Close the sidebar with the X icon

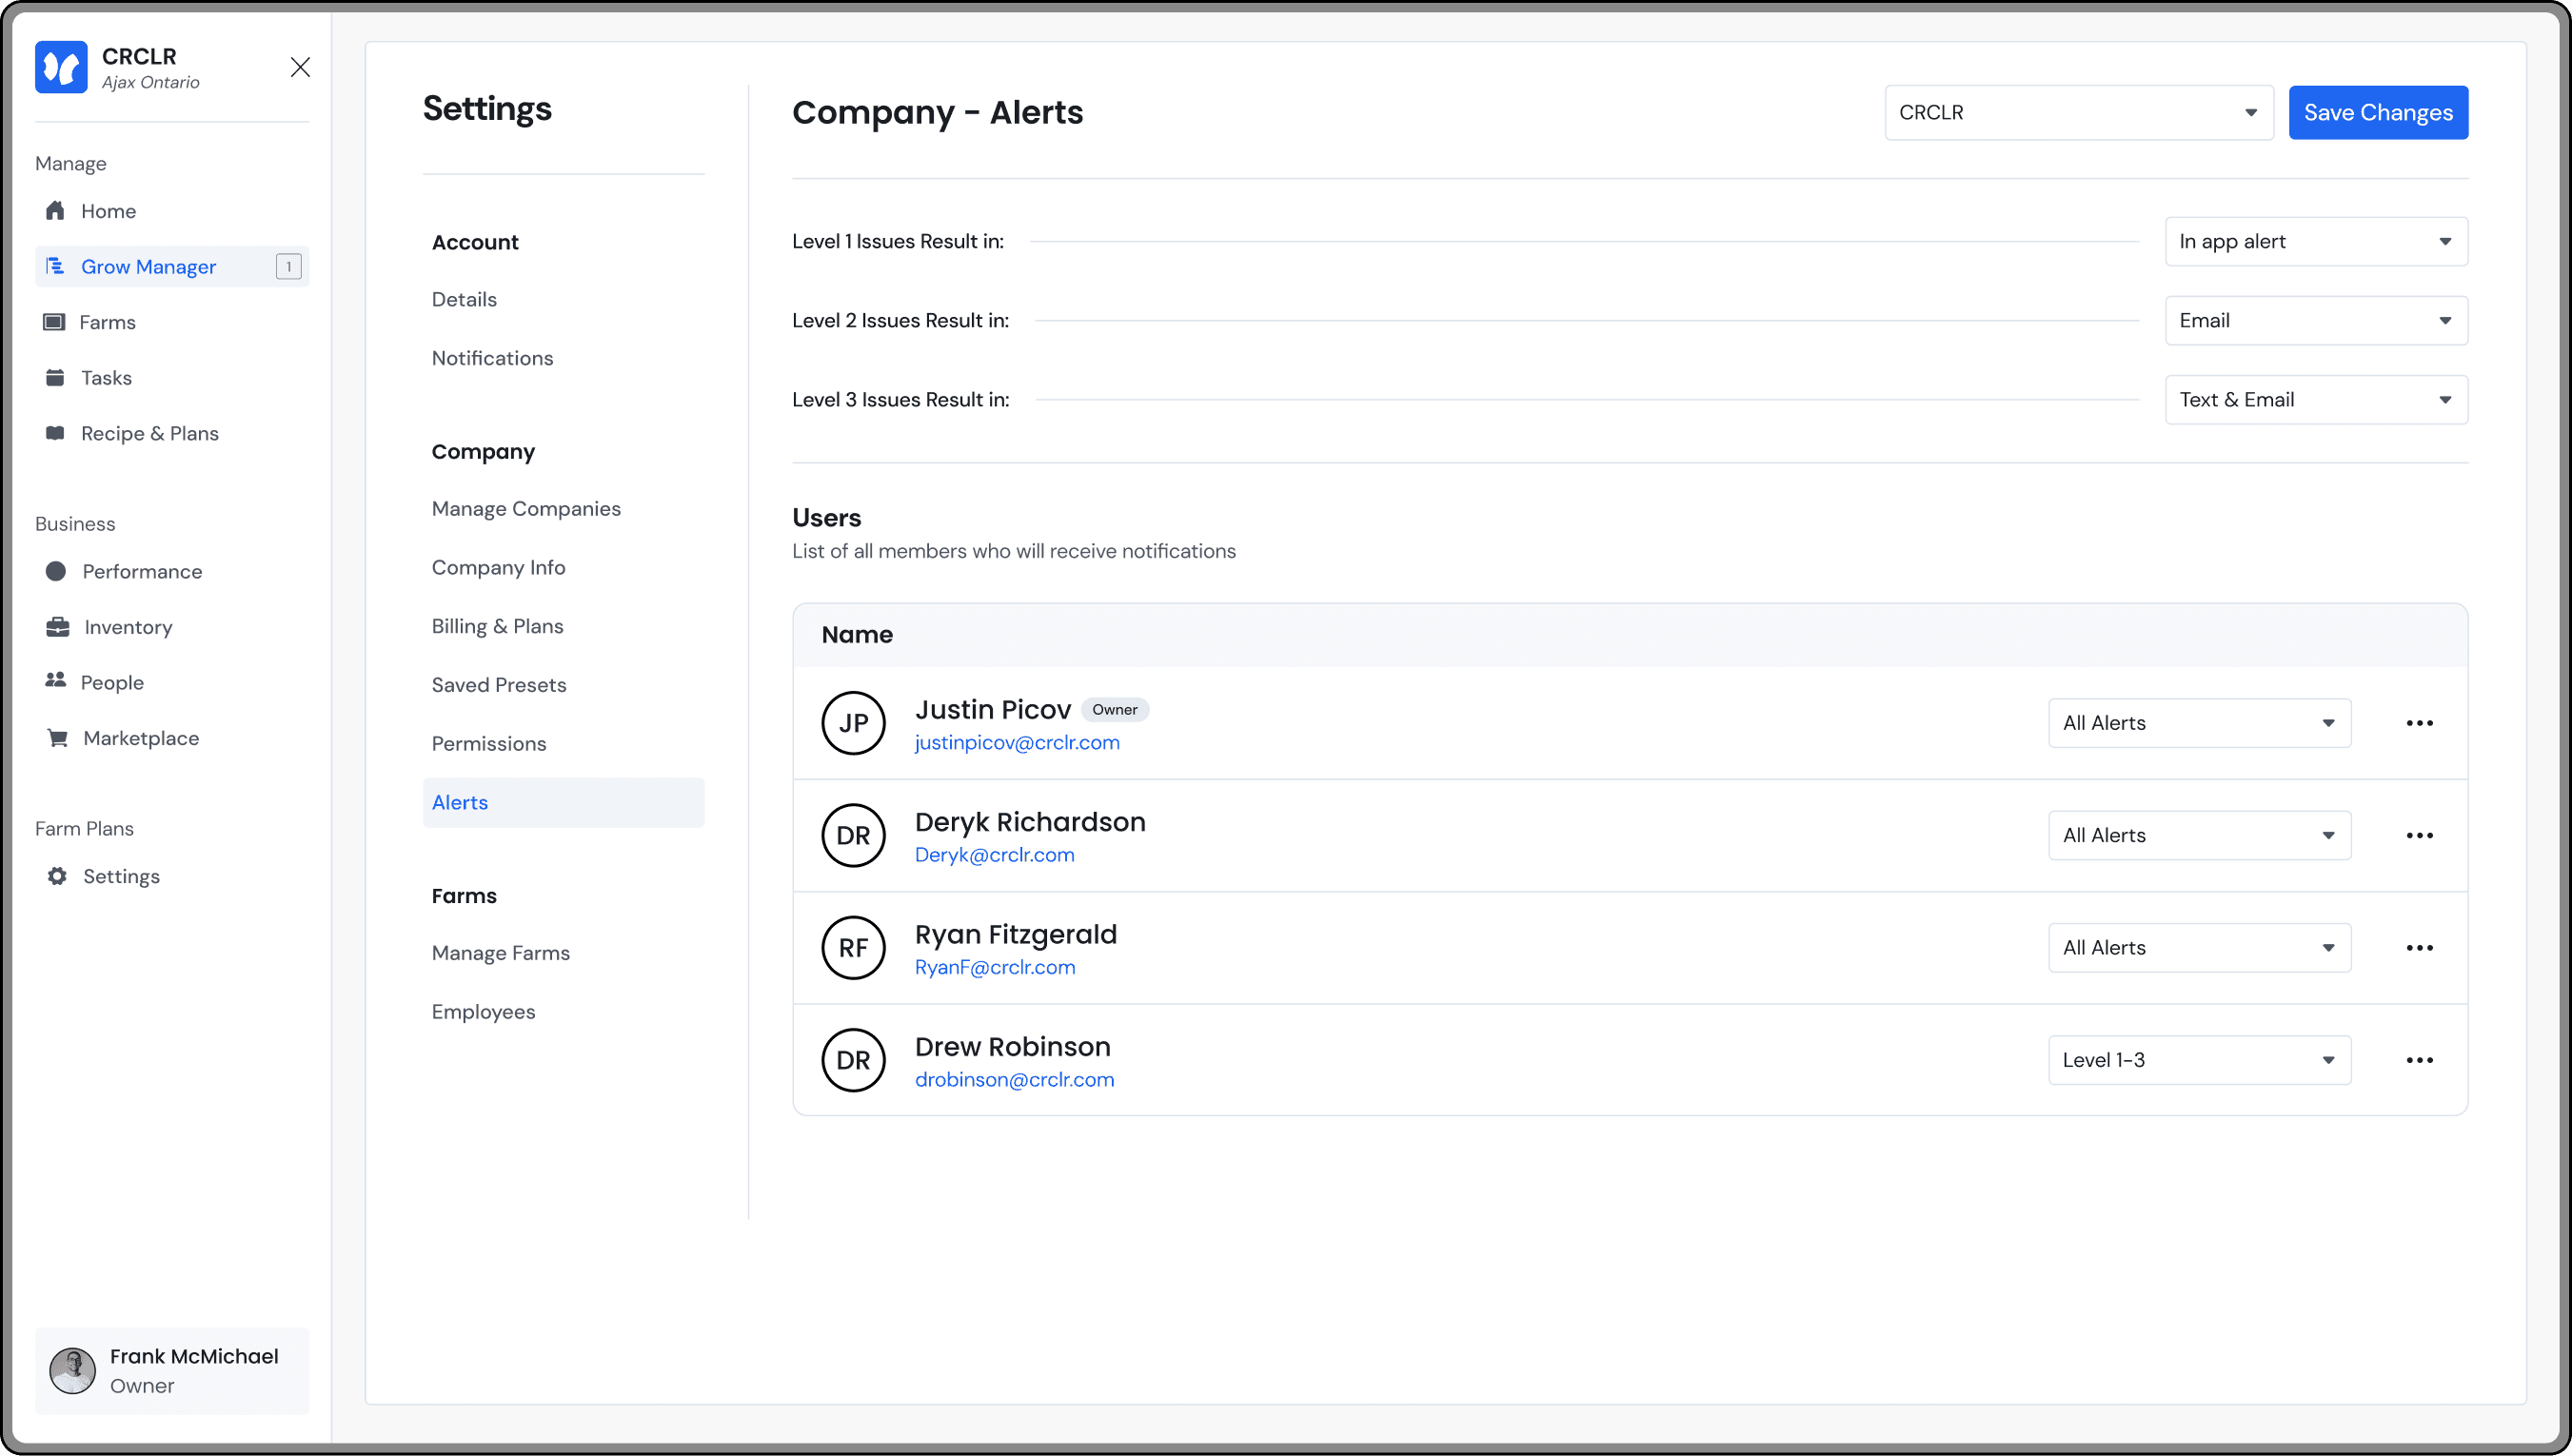300,67
